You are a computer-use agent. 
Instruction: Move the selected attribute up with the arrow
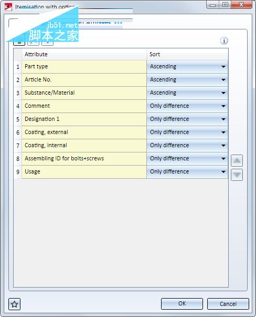237,161
